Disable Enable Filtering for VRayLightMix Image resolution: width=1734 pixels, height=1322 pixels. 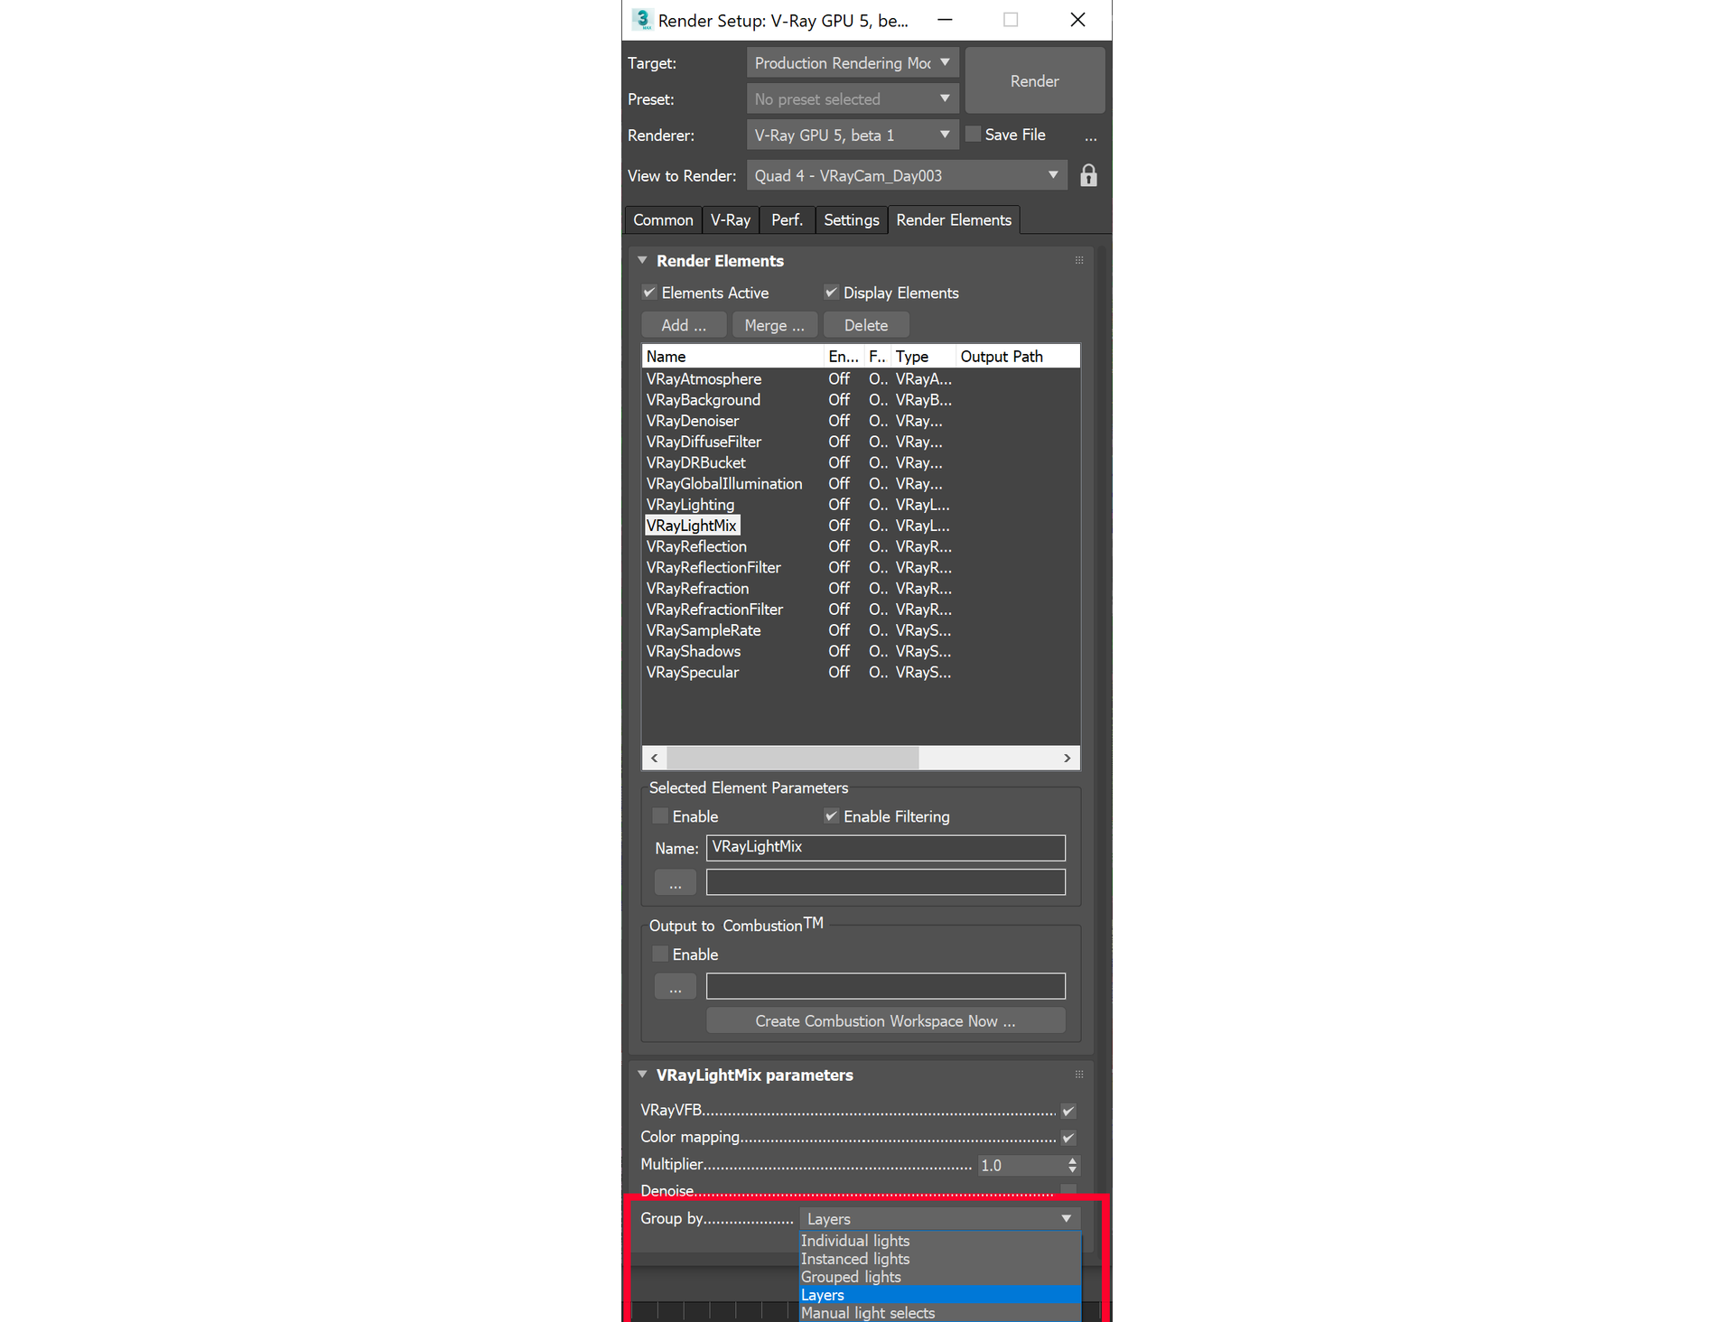point(831,815)
